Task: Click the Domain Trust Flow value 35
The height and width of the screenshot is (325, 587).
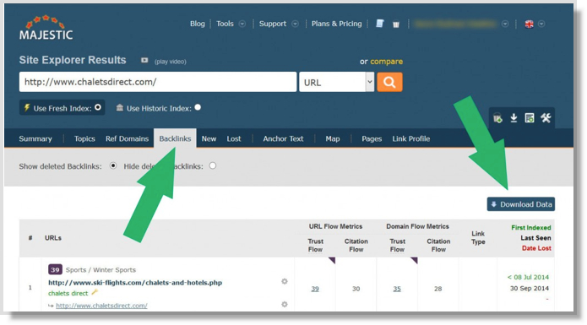Action: pyautogui.click(x=397, y=289)
